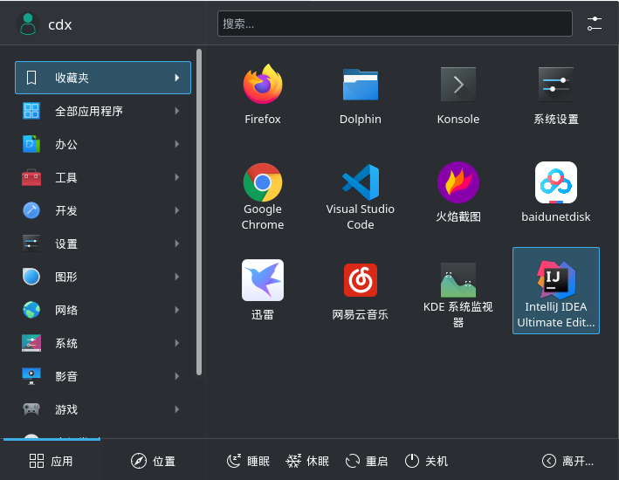619x480 pixels.
Task: Click the cdx username label
Action: coord(60,24)
